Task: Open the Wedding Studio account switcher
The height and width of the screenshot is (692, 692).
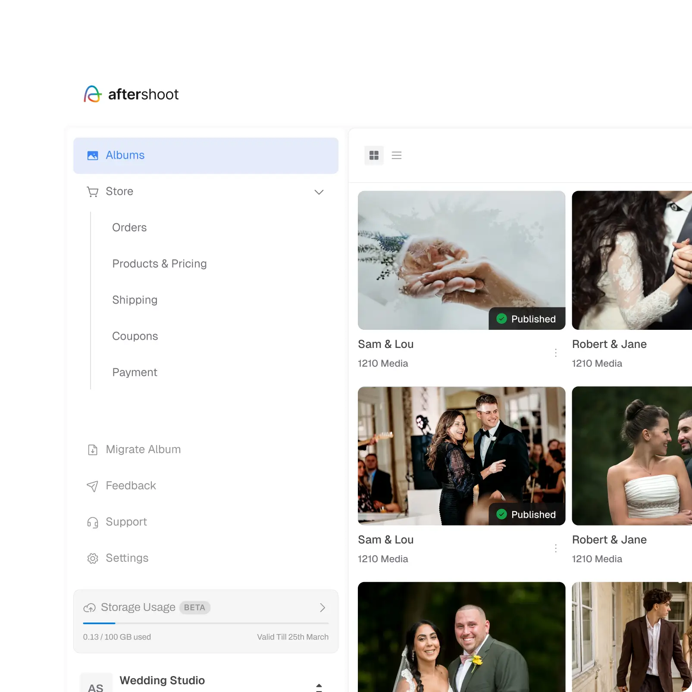Action: coord(319,686)
